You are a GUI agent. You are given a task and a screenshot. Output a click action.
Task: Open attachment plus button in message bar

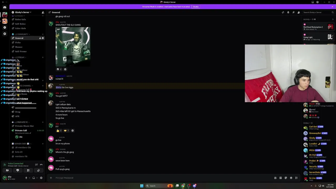pyautogui.click(x=51, y=178)
